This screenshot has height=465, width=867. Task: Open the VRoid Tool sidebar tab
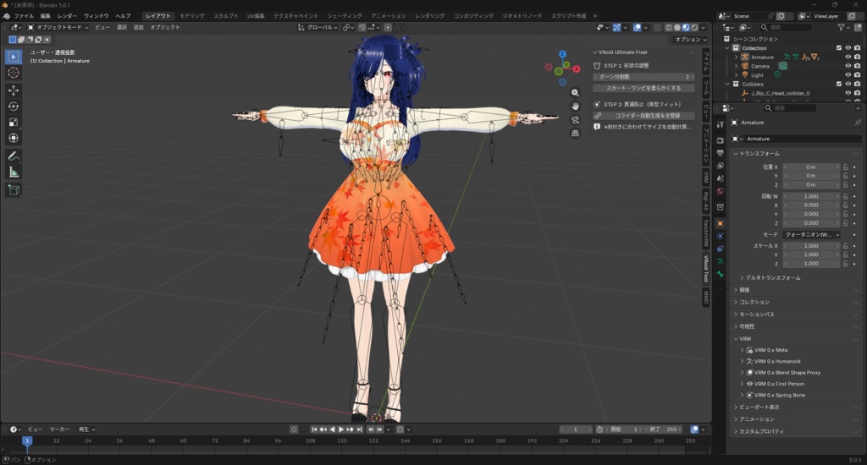click(706, 268)
